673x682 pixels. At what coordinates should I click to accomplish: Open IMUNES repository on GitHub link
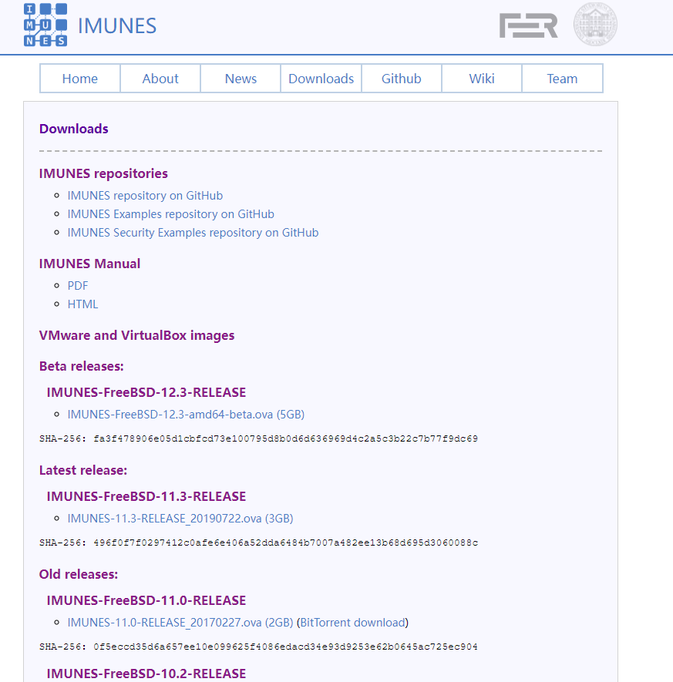pyautogui.click(x=145, y=196)
